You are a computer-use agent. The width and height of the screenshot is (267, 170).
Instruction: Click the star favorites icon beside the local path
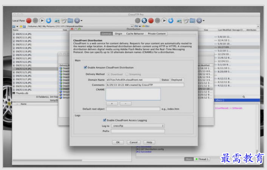tap(21, 26)
